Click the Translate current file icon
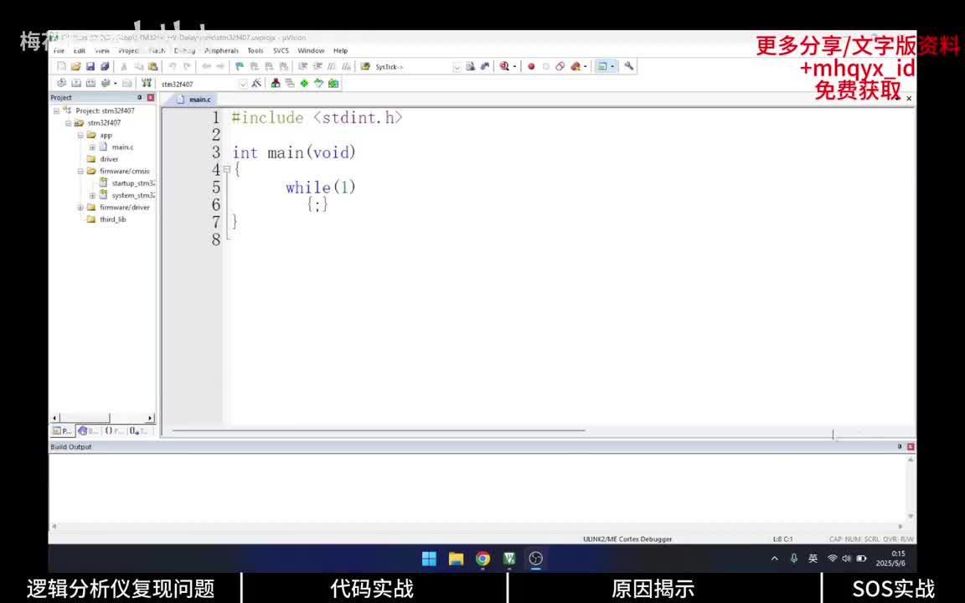965x603 pixels. point(61,83)
